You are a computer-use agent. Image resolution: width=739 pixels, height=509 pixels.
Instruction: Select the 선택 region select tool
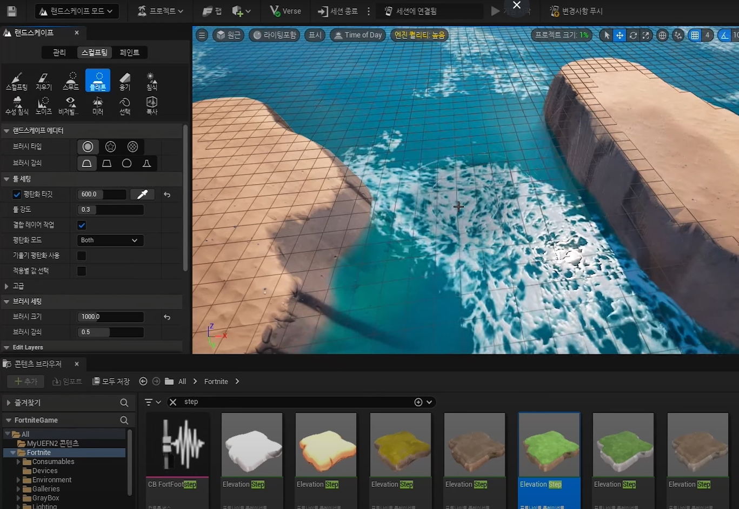pyautogui.click(x=125, y=105)
